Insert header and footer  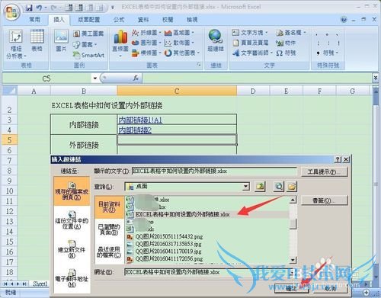[251, 43]
